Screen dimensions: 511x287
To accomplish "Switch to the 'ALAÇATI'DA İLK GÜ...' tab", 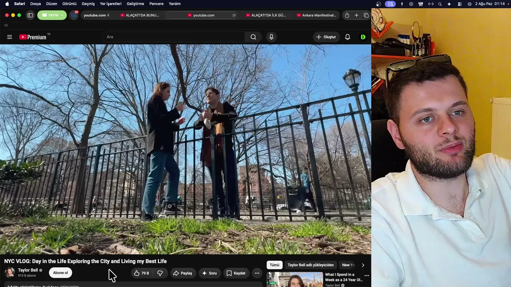I will [266, 15].
